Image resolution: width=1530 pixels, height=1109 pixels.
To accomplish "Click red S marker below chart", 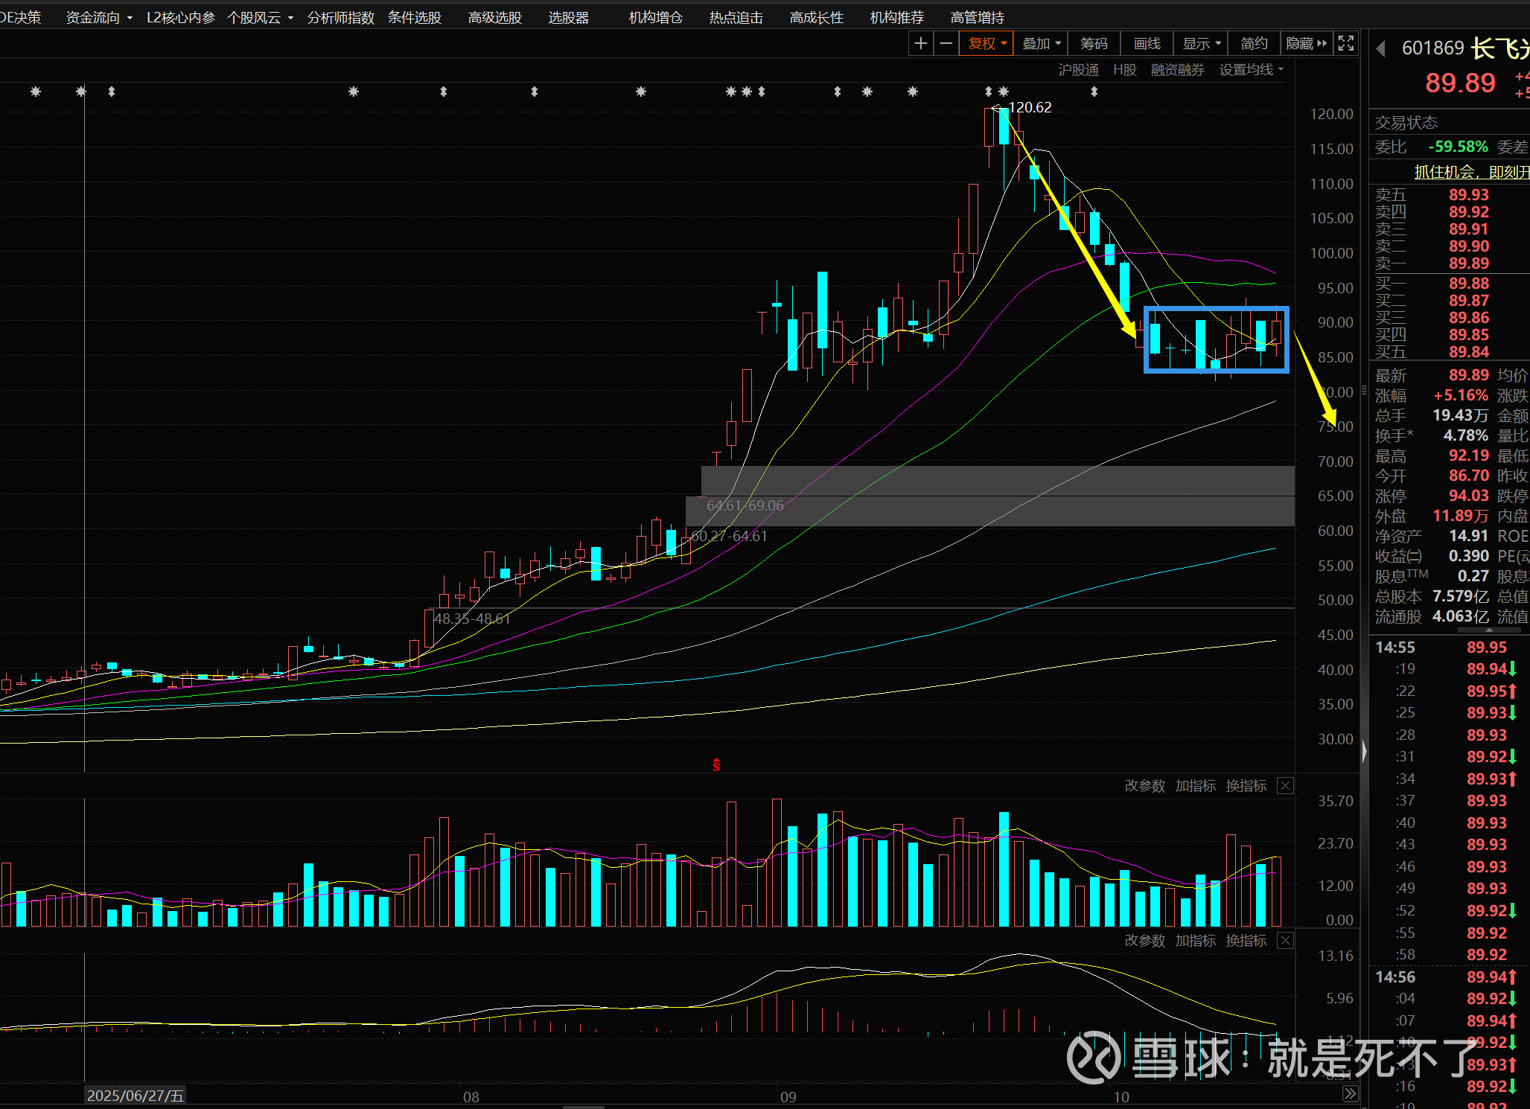I will (x=716, y=764).
